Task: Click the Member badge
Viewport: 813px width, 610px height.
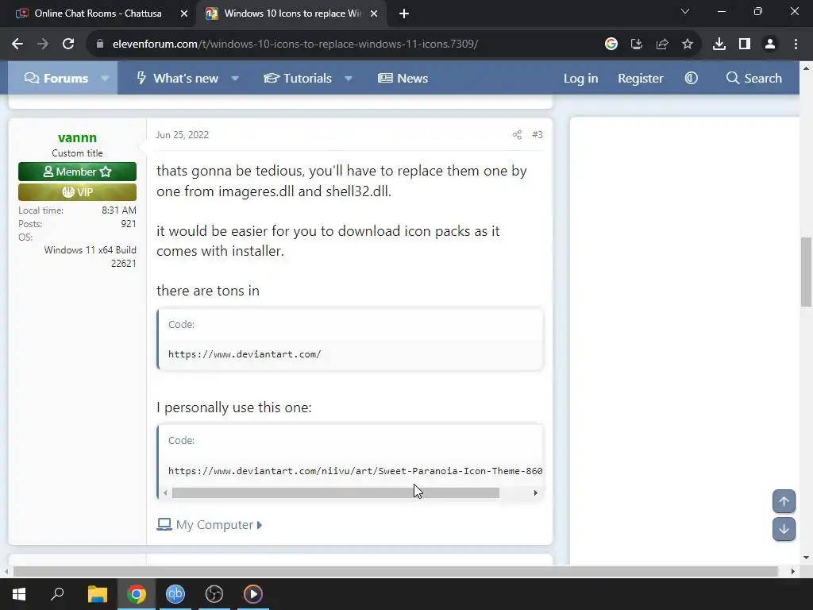Action: [77, 172]
